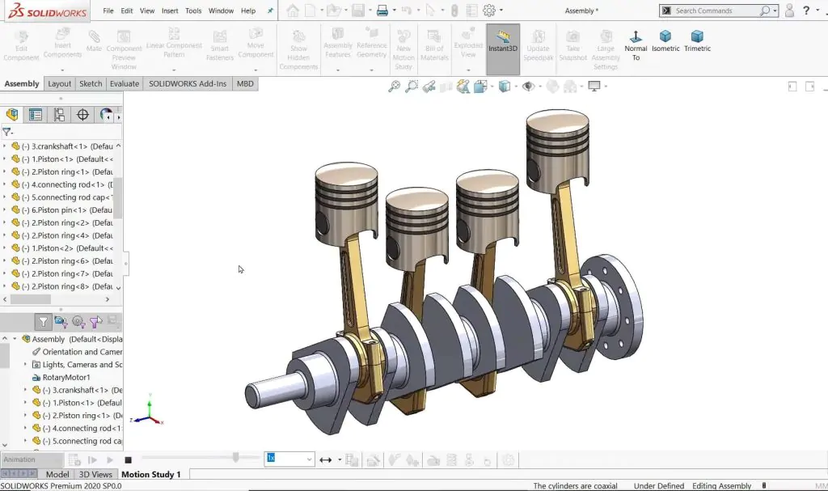The width and height of the screenshot is (828, 491).
Task: Click the Filter Animated camera icon
Action: pos(61,321)
